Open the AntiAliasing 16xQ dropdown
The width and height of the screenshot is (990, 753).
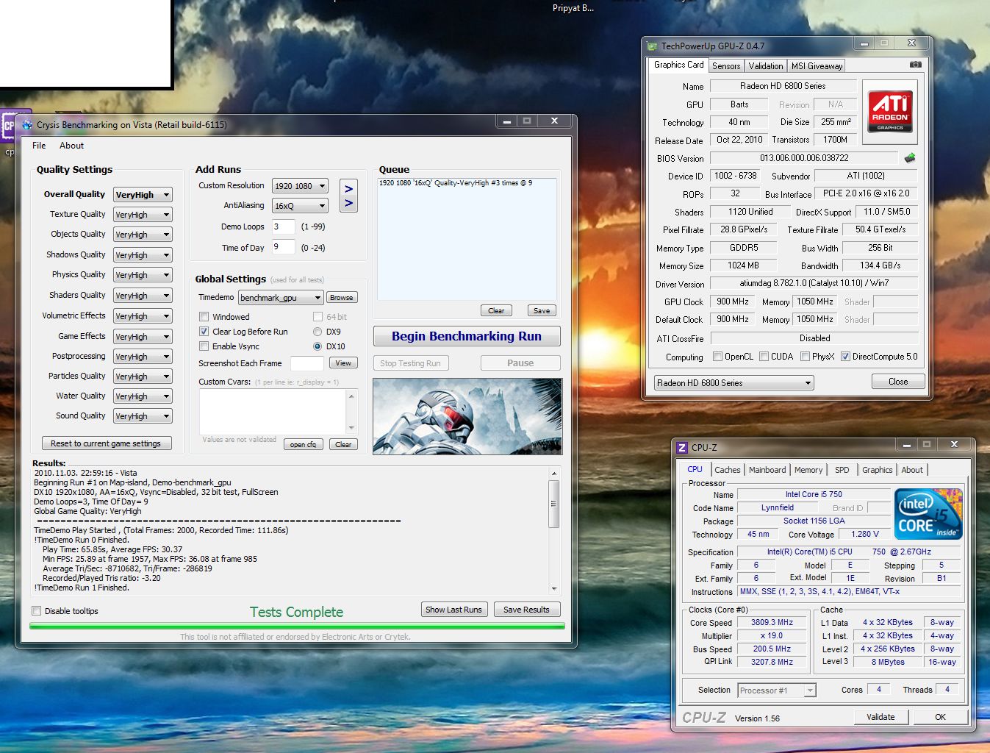tap(300, 206)
